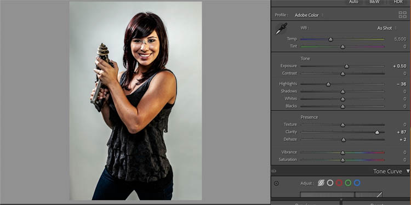Open the As Shot white balance dropdown

tap(387, 28)
